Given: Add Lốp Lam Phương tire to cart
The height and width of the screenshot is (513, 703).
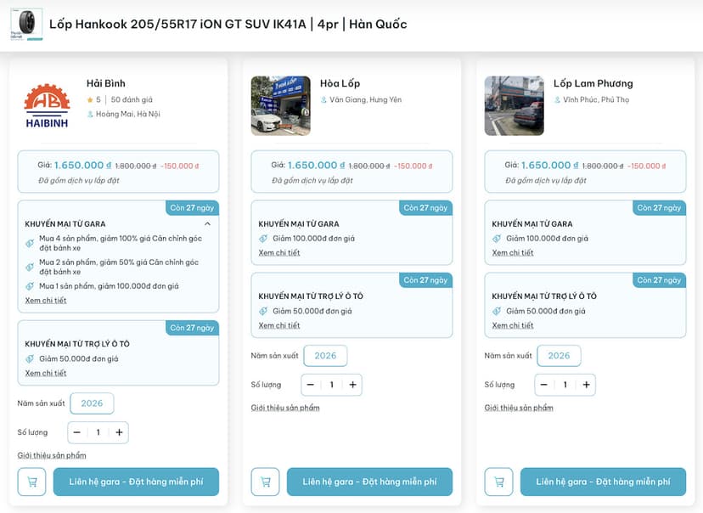Looking at the screenshot, I should click(x=499, y=482).
